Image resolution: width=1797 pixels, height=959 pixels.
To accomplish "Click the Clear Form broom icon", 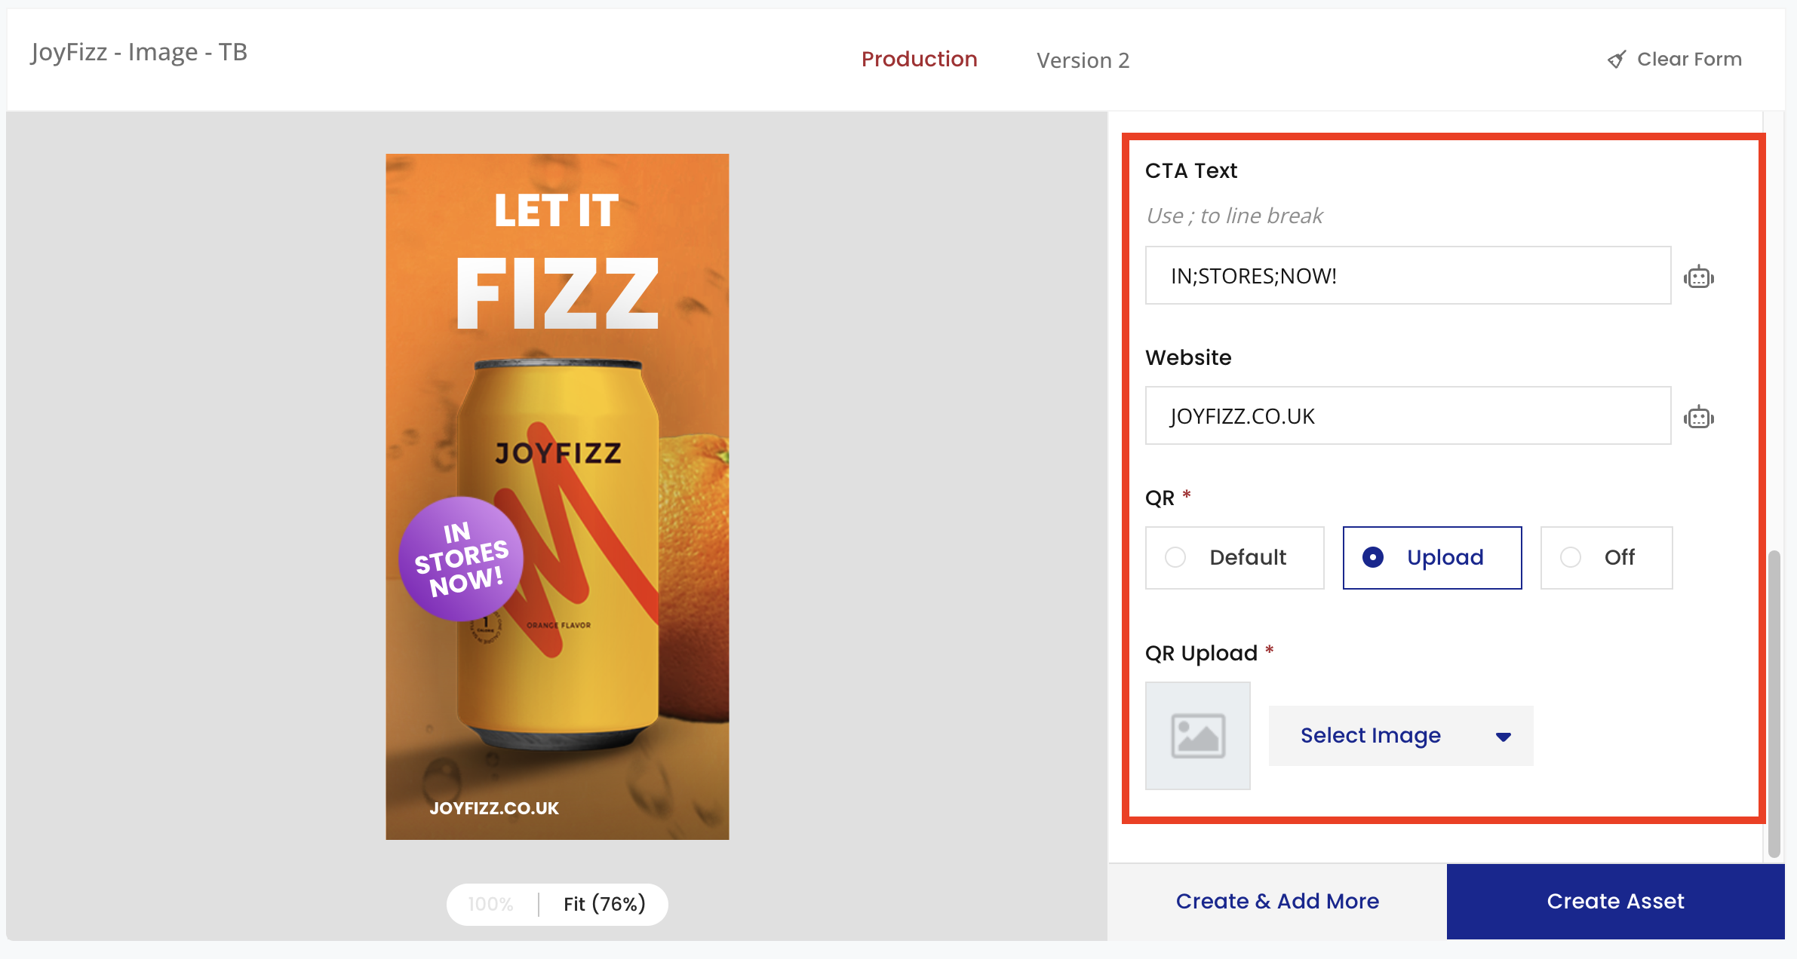I will [x=1617, y=60].
